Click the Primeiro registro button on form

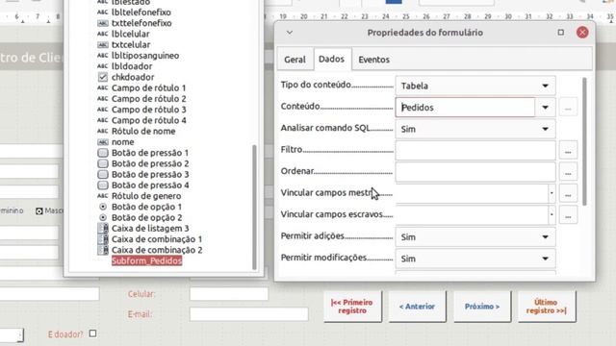point(352,307)
